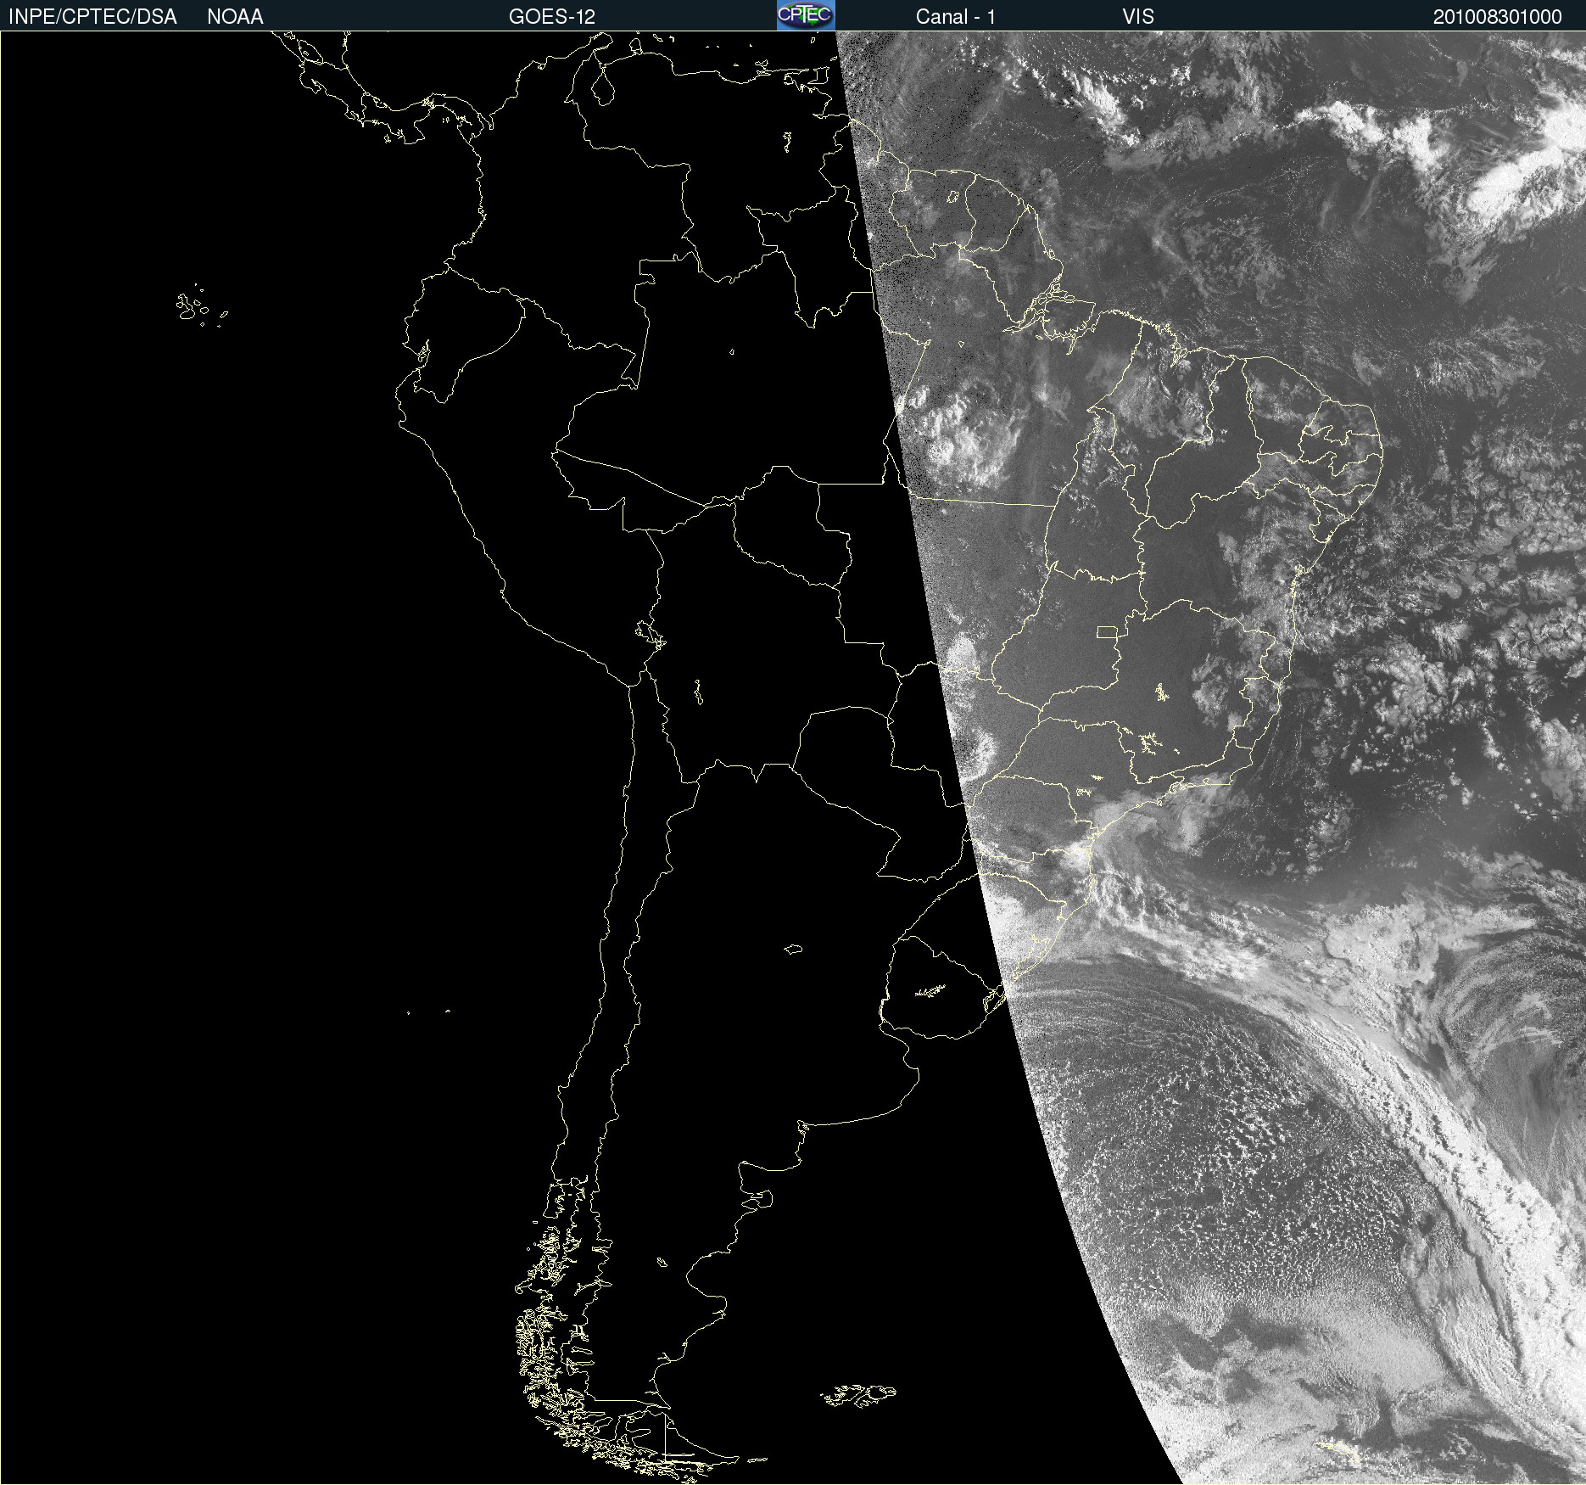Click the NOAA label in the header
Screen dimensions: 1586x1485
235,17
